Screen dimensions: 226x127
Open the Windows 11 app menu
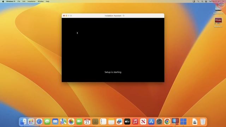(11, 1)
